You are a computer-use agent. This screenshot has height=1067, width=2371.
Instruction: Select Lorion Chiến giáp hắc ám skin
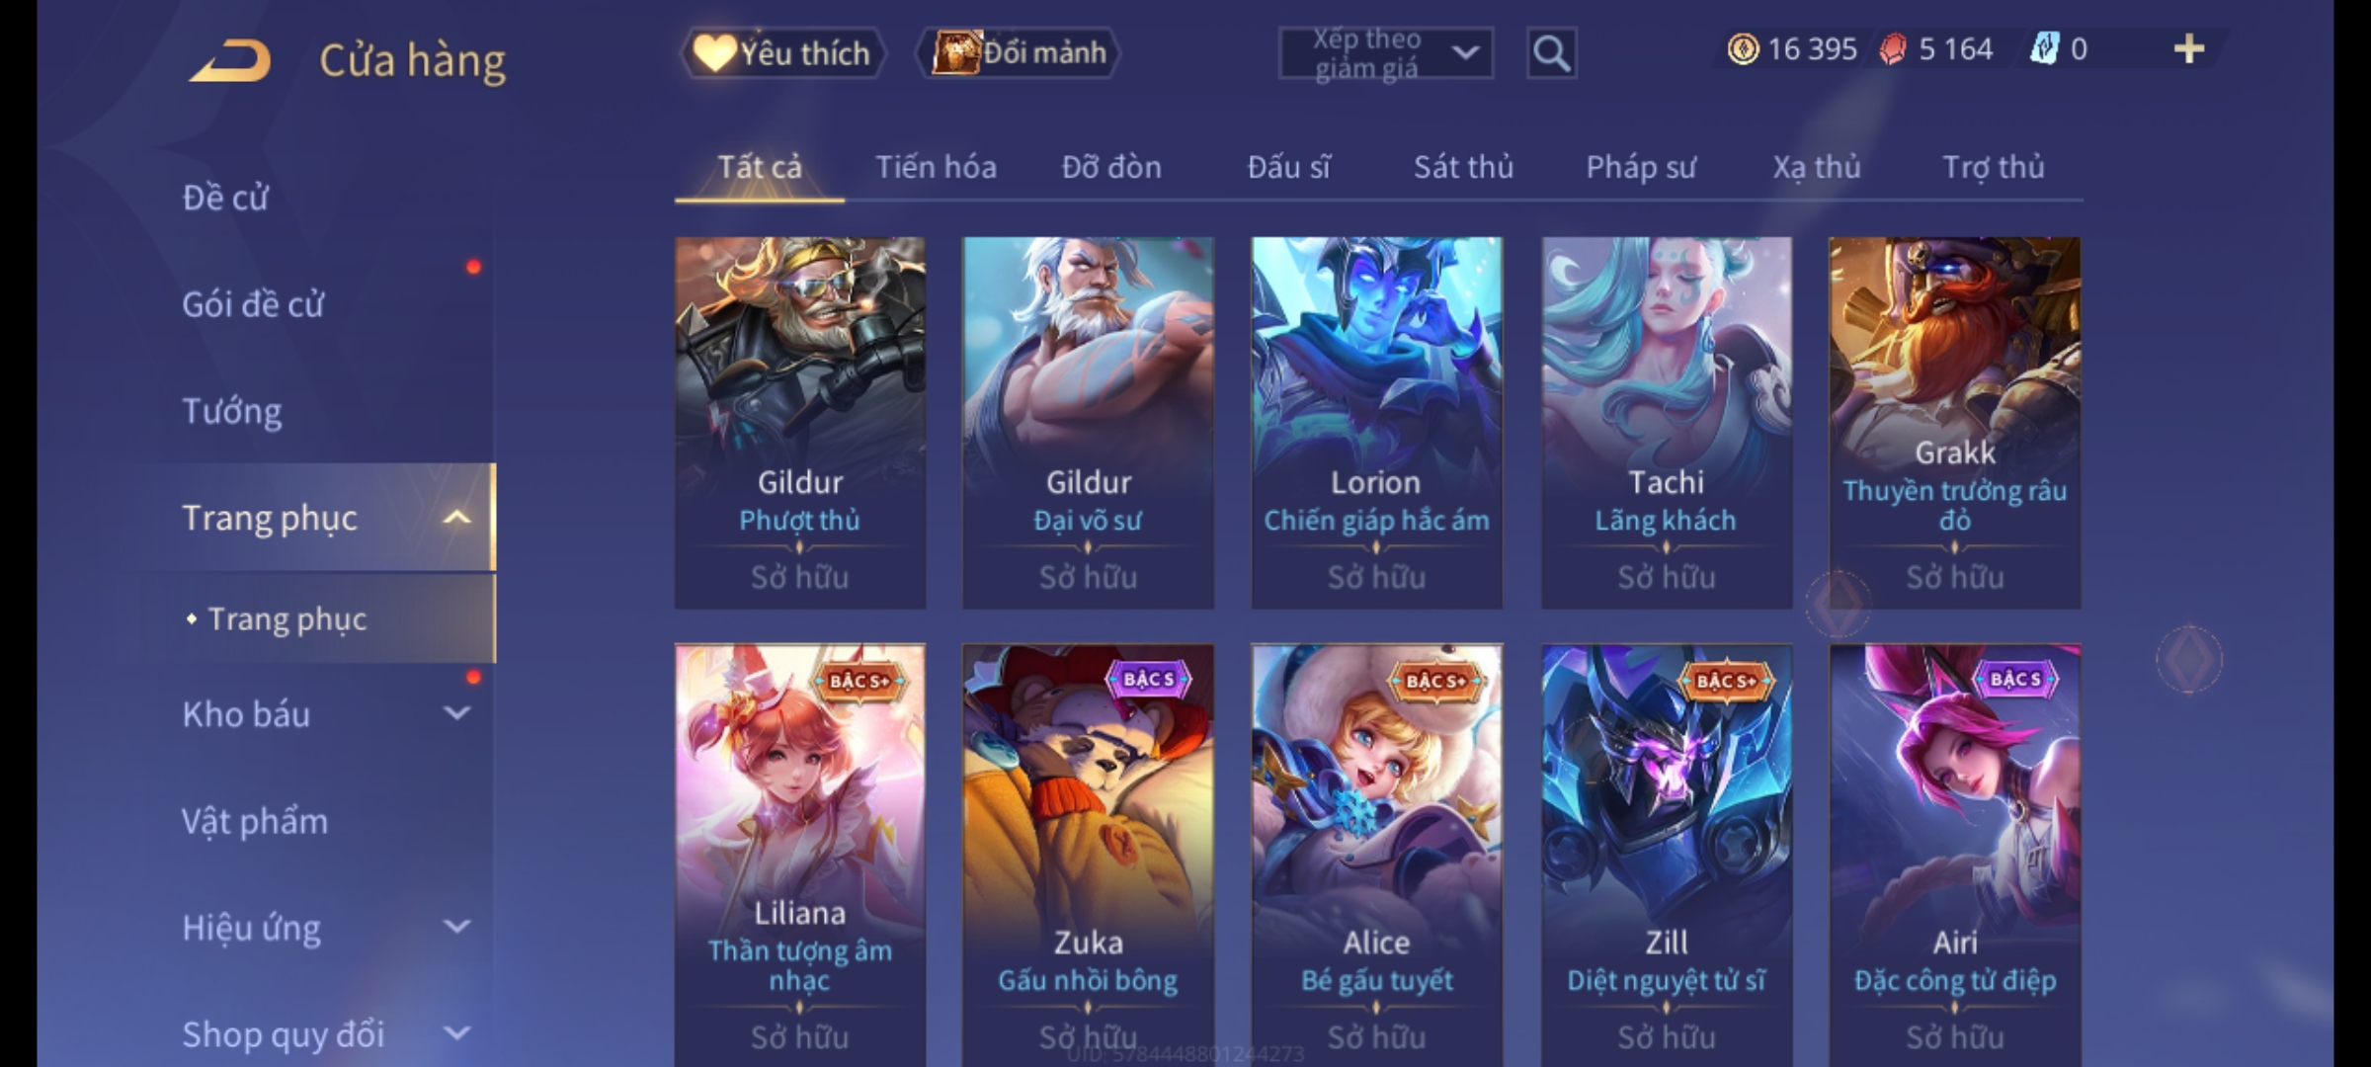point(1376,423)
